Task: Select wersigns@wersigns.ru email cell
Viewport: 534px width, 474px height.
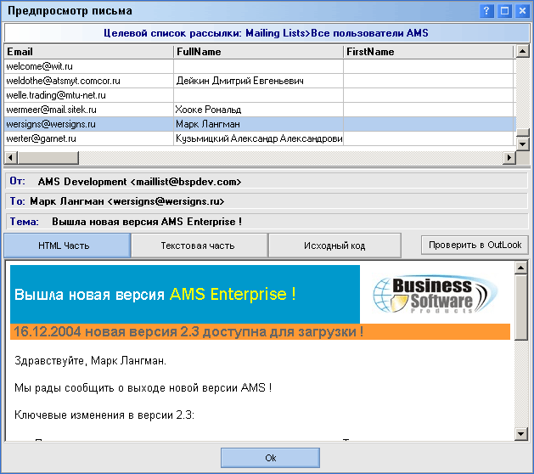Action: (x=88, y=124)
